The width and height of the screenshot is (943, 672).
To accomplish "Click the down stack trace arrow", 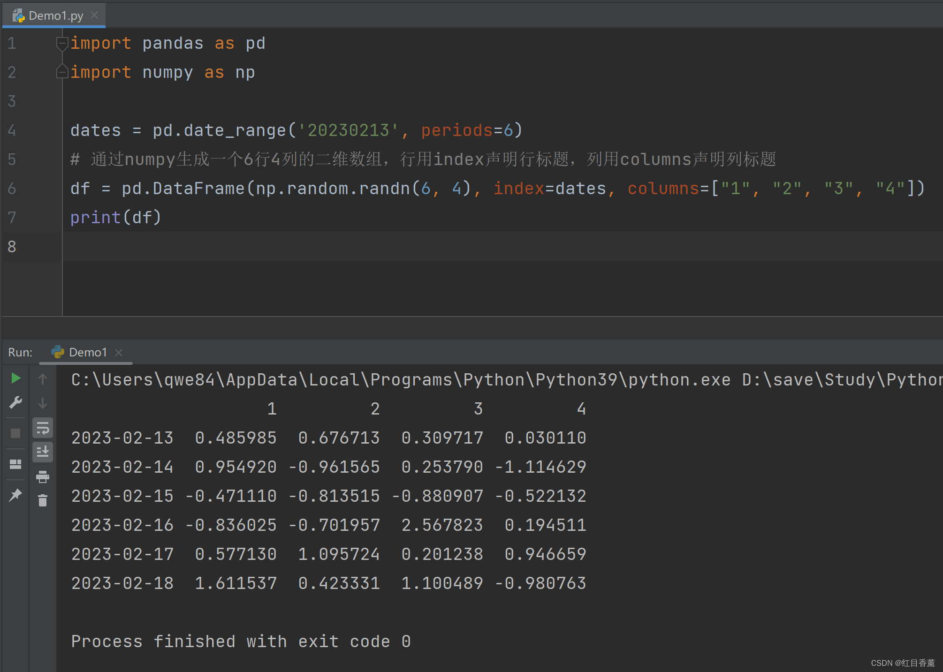I will pyautogui.click(x=43, y=403).
